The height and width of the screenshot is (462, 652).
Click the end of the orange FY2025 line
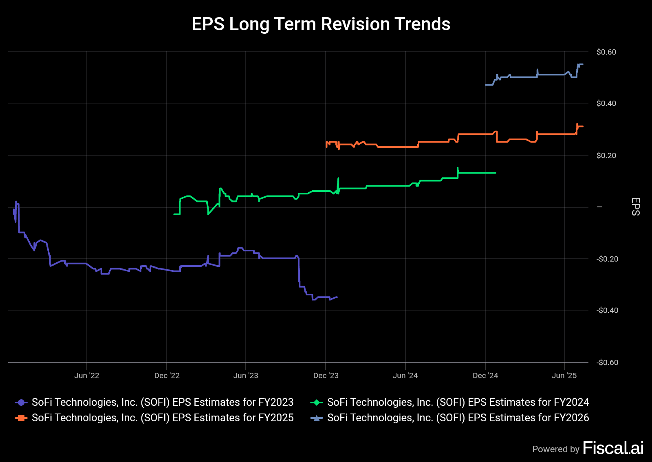coord(583,127)
